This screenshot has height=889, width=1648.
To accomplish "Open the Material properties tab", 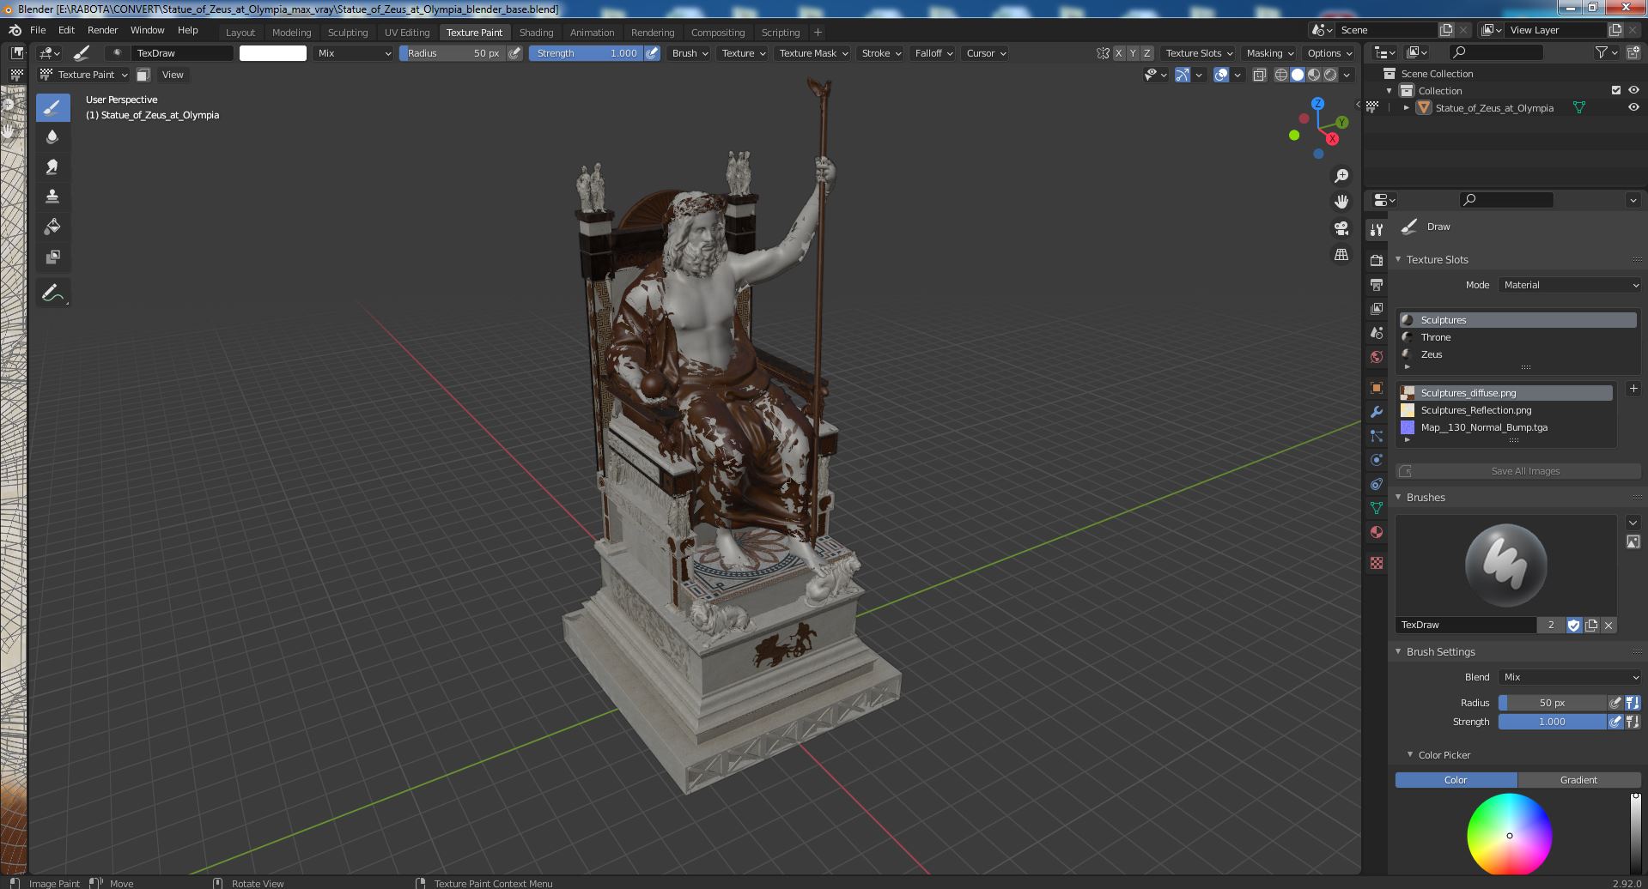I will [1377, 532].
